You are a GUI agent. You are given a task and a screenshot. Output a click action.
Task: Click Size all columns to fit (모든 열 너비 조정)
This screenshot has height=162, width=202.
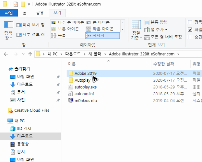pos(163,37)
